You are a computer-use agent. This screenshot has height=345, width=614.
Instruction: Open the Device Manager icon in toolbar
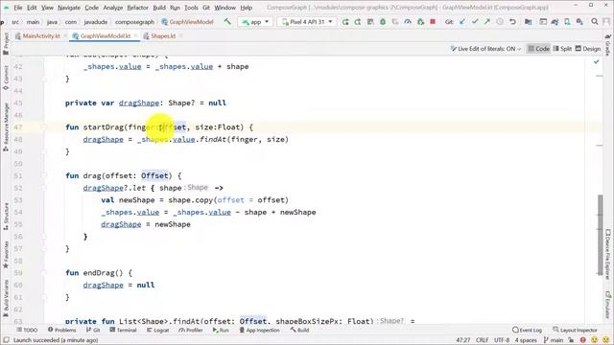567,22
